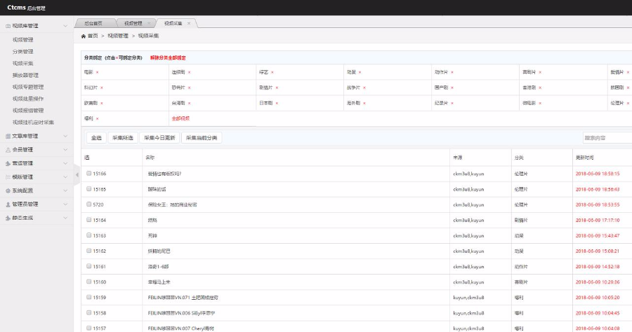This screenshot has width=632, height=332.
Task: Click the red x beside 台湾剧 category
Action: coord(189,103)
